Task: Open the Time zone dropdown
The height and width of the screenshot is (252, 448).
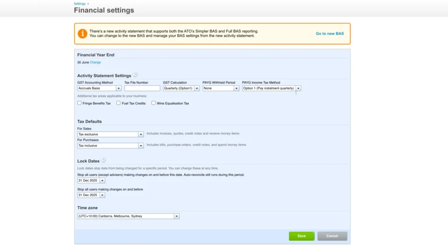Action: point(177,216)
